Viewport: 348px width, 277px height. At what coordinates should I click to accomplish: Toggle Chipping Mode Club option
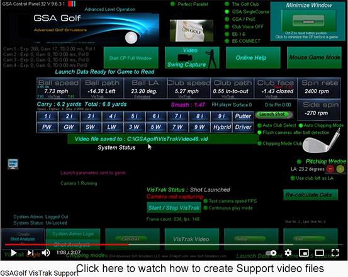[259, 144]
